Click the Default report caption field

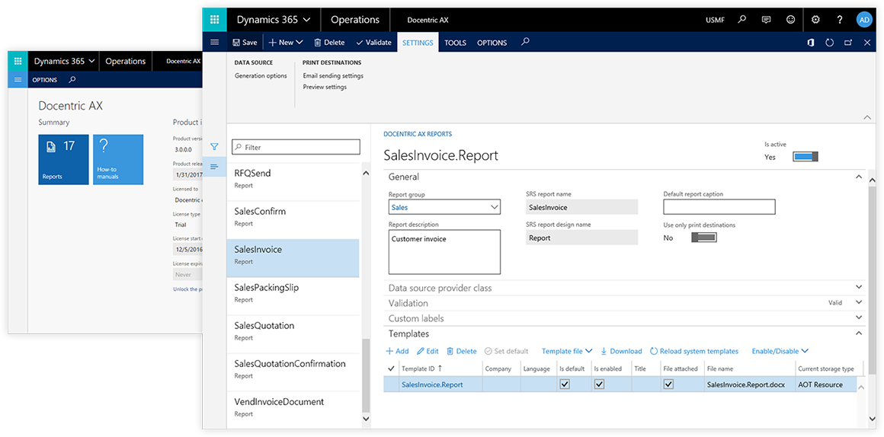[x=719, y=207]
